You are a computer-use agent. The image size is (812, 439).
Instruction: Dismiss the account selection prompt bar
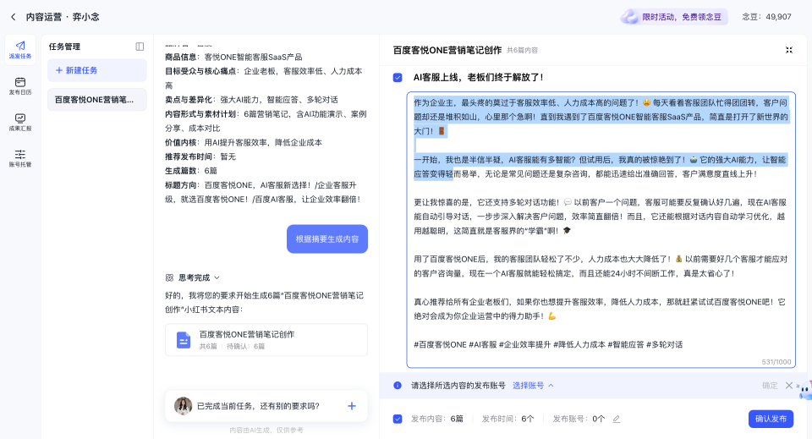(x=788, y=385)
